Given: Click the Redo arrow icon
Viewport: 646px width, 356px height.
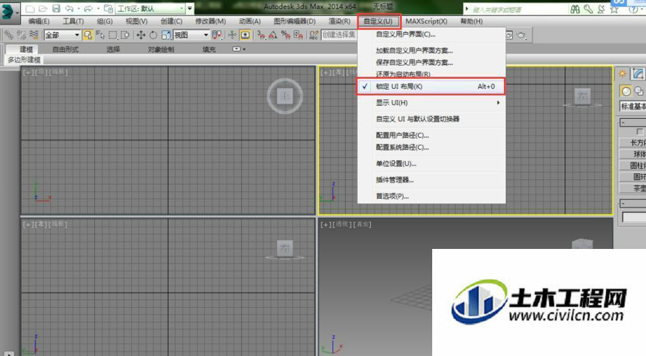Looking at the screenshot, I should point(88,8).
